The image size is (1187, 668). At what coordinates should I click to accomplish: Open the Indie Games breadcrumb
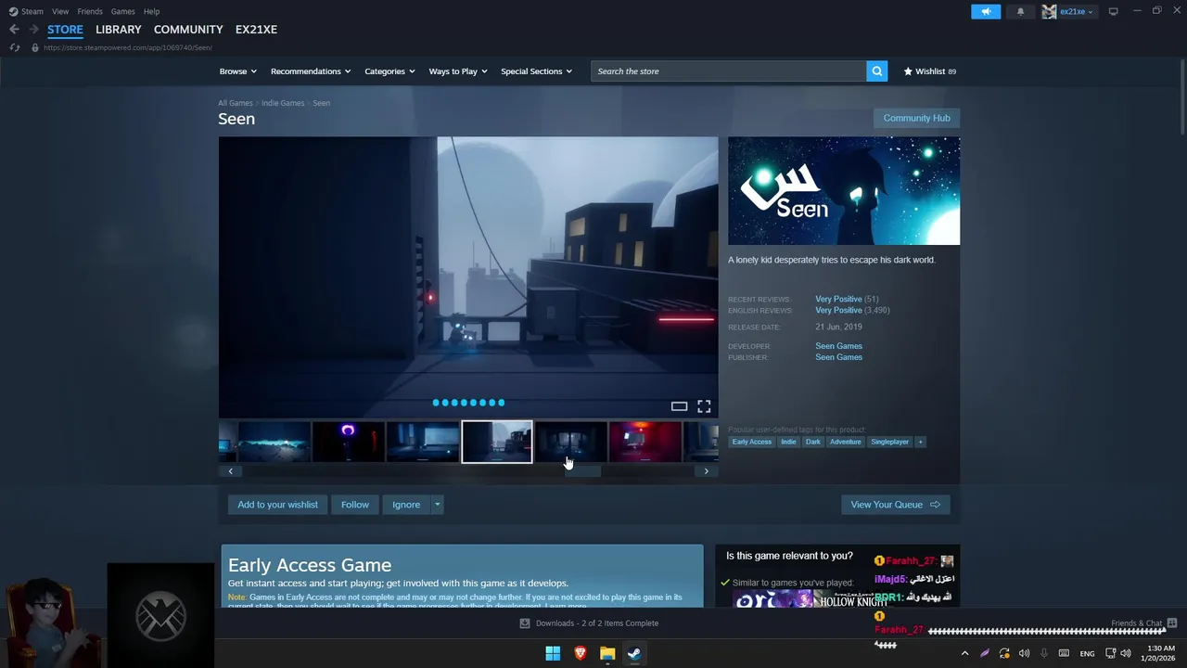[283, 103]
